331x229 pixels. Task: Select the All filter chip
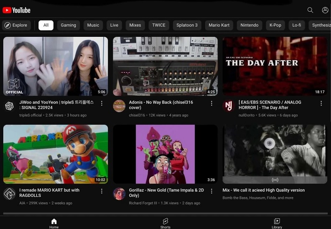[46, 25]
